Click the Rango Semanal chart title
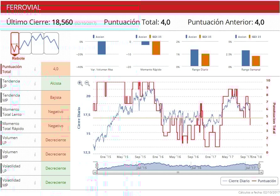This screenshot has width=280, height=196. tap(251, 70)
